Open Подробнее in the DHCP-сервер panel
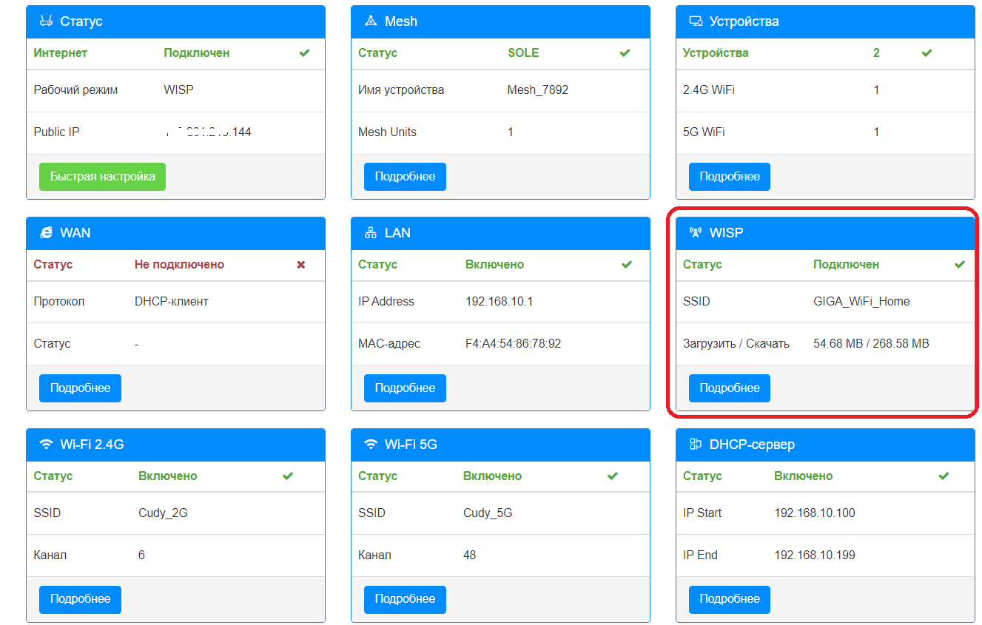This screenshot has height=625, width=982. point(730,600)
